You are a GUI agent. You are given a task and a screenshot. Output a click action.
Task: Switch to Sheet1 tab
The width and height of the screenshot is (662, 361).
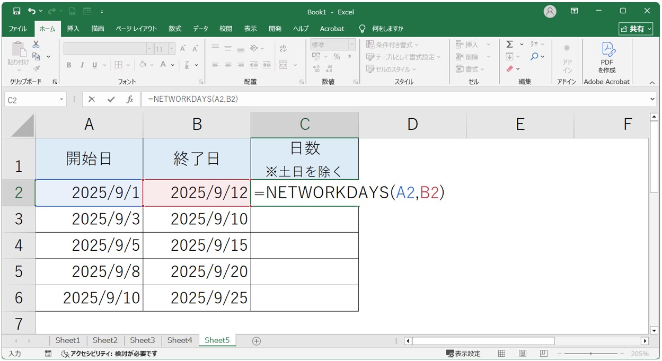[68, 340]
